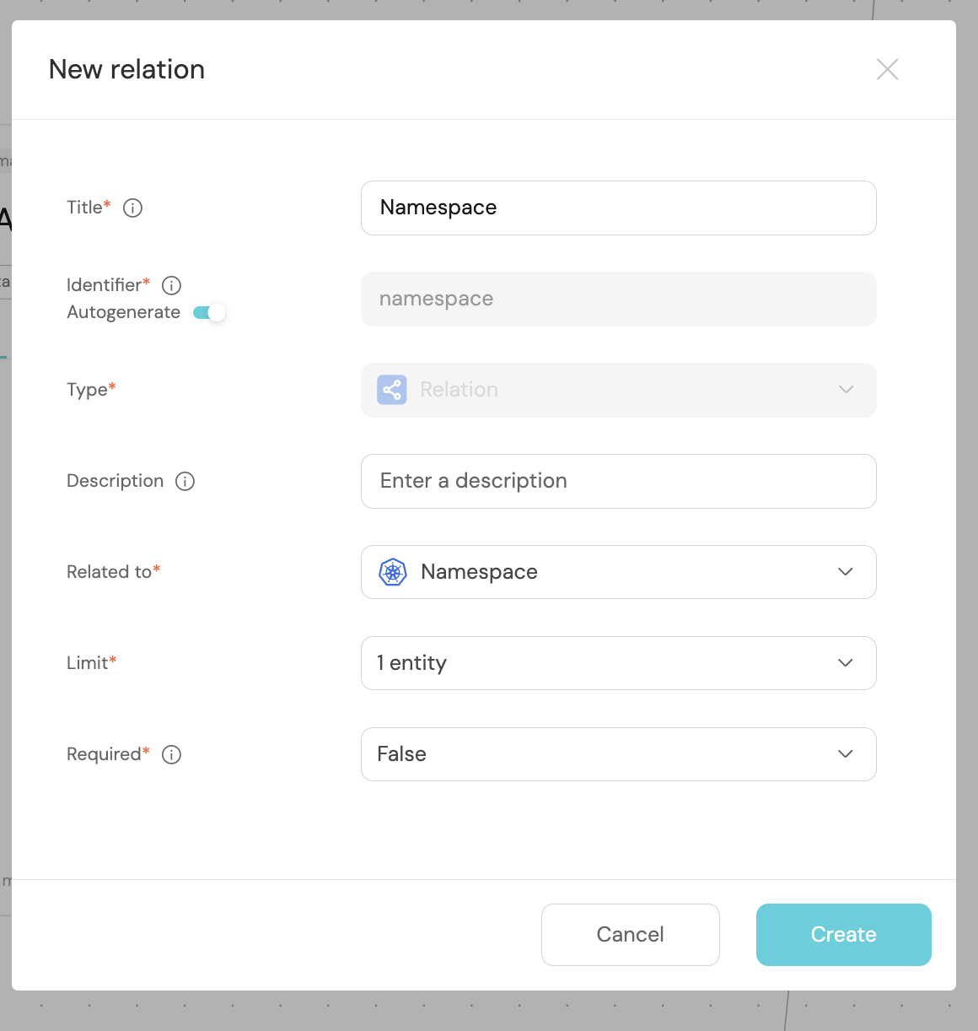Click into the Enter a description field
The height and width of the screenshot is (1031, 978).
point(618,481)
